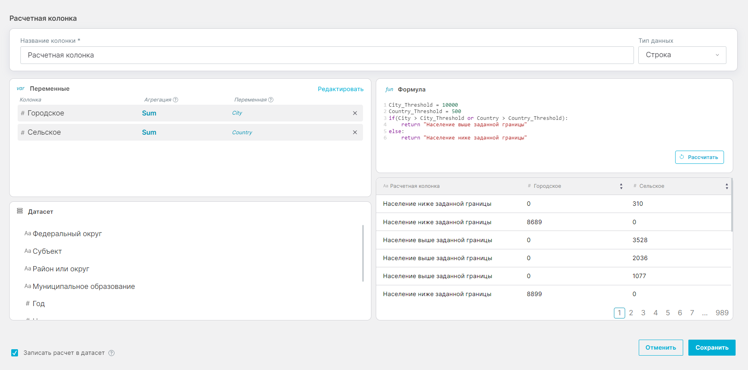Click help icon next to Агрегация

[175, 100]
